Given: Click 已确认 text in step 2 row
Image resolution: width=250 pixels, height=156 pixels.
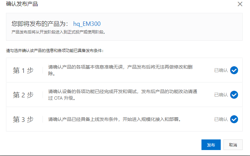Looking at the screenshot, I should [x=221, y=95].
